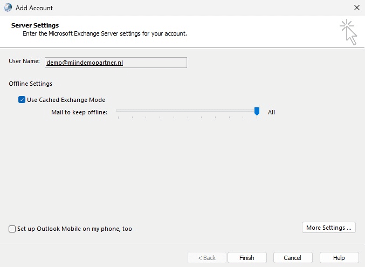
Task: Click the 'Add Account' title text
Action: click(34, 8)
